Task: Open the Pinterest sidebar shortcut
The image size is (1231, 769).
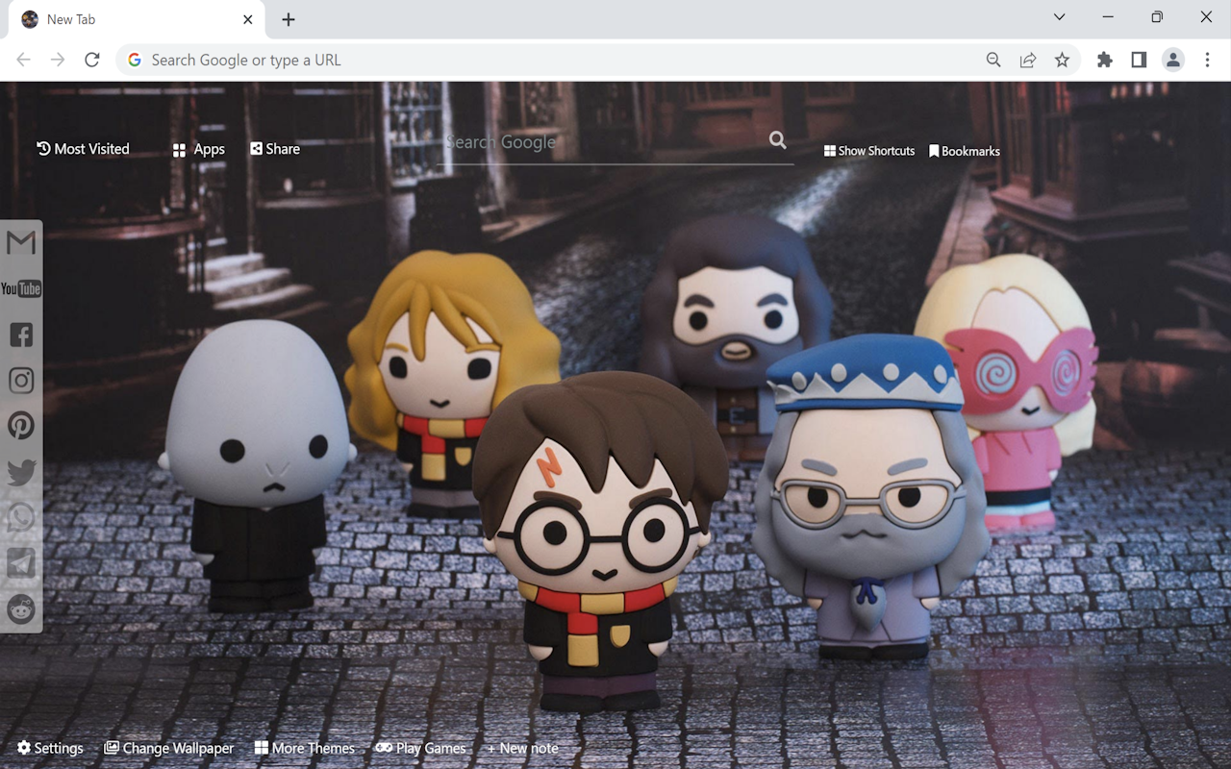Action: tap(21, 426)
